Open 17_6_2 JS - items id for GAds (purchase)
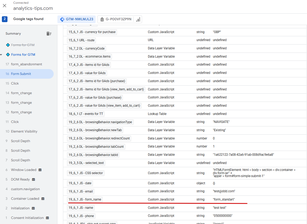This screenshot has height=224, width=307. (97, 81)
